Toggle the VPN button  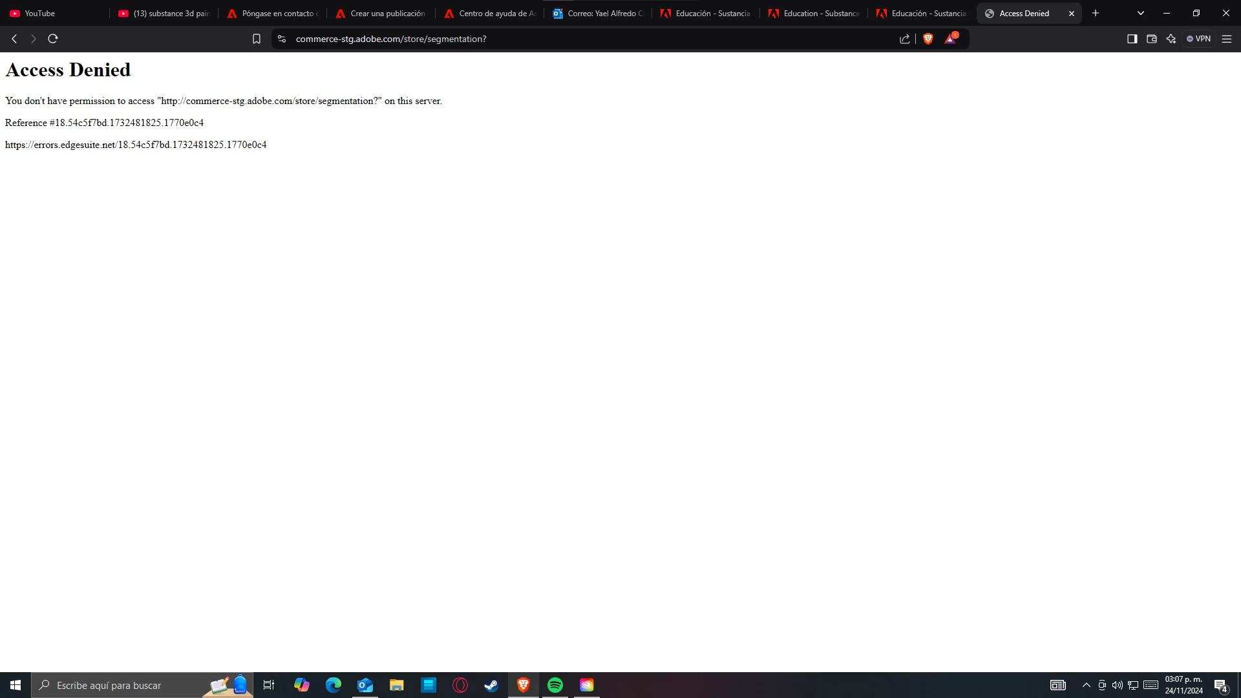[x=1198, y=39]
